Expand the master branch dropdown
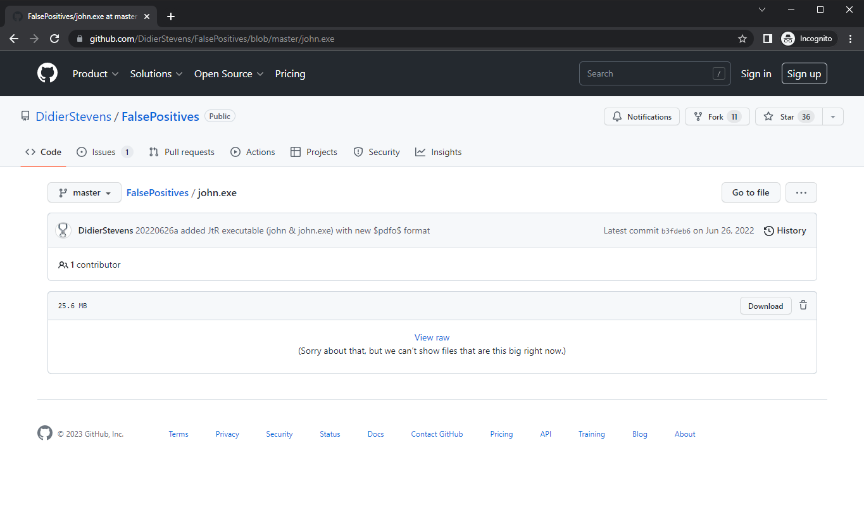 [x=84, y=192]
